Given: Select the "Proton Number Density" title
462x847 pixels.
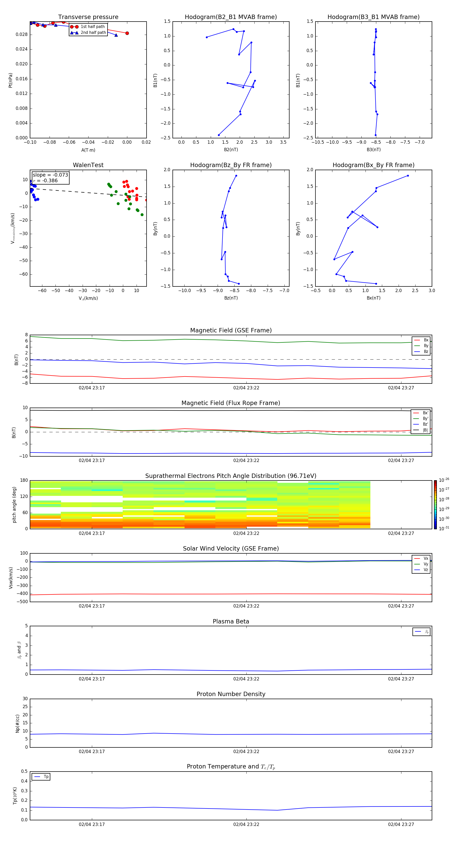Looking at the screenshot, I should [x=231, y=694].
